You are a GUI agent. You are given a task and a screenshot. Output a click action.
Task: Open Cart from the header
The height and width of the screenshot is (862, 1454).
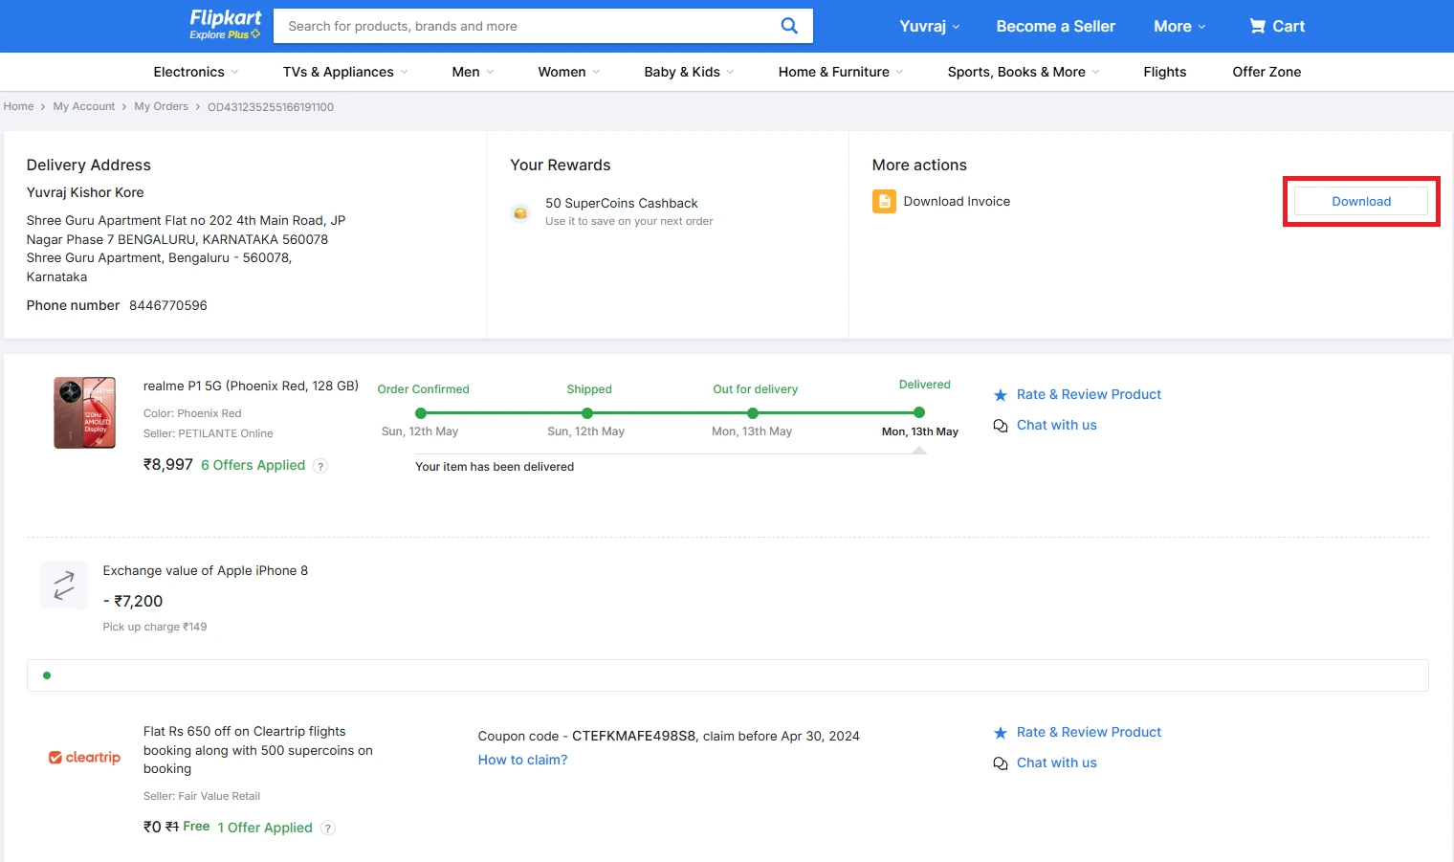[x=1277, y=26]
